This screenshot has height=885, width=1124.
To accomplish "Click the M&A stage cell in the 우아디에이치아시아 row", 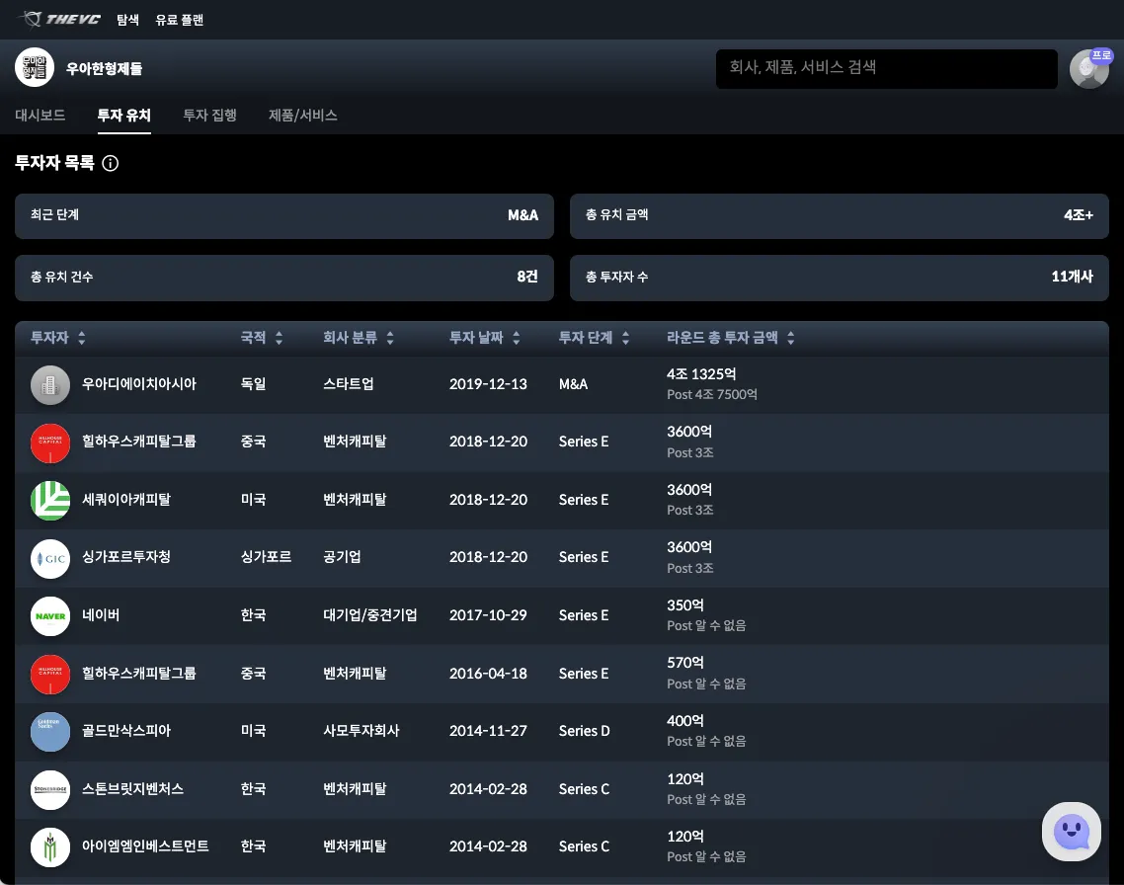I will click(x=574, y=383).
